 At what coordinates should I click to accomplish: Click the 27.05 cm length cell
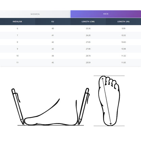88,42
